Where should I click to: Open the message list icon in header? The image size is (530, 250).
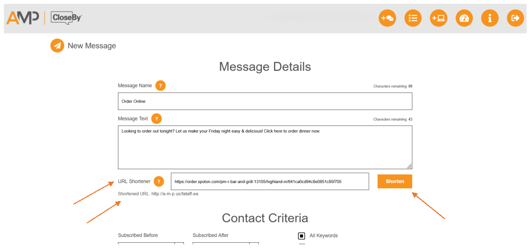(413, 18)
